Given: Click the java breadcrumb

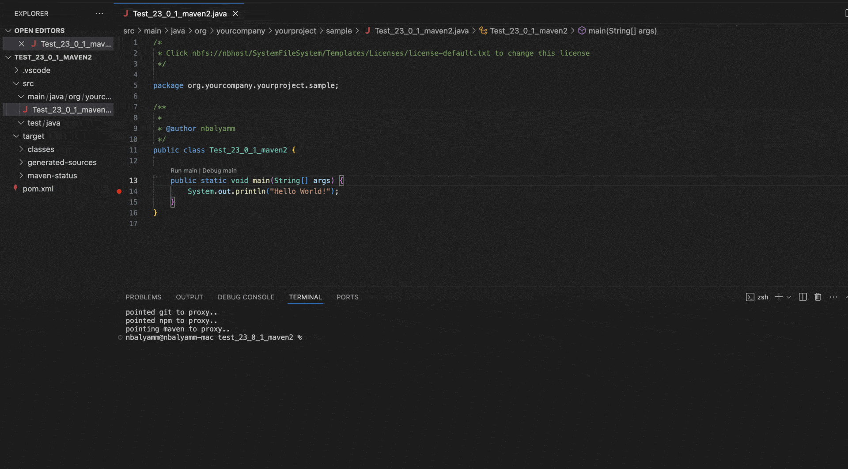Looking at the screenshot, I should [178, 30].
